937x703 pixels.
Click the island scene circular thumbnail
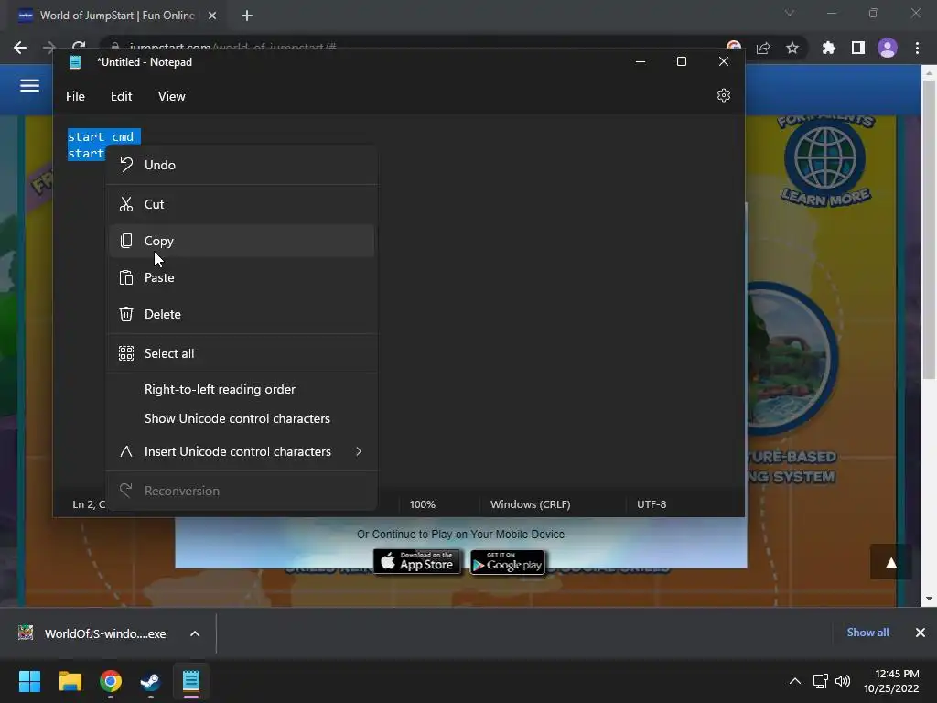coord(792,359)
